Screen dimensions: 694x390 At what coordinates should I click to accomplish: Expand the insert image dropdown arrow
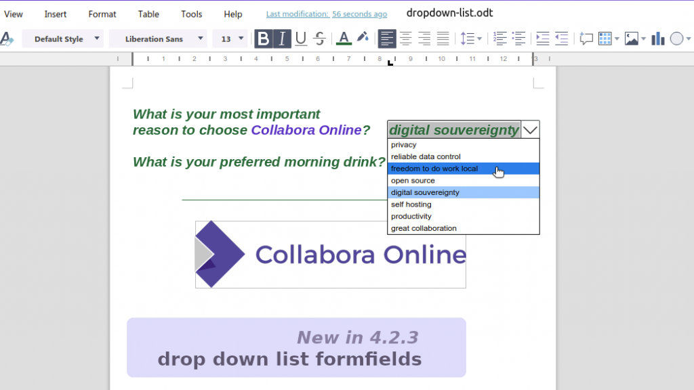tap(644, 39)
